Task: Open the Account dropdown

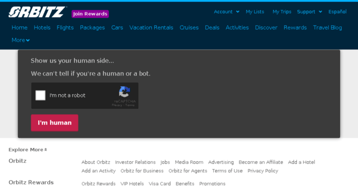Action: coord(226,12)
